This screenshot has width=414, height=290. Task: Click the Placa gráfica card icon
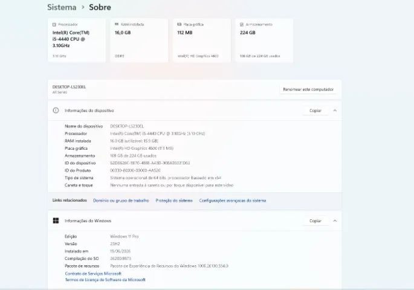tap(180, 24)
